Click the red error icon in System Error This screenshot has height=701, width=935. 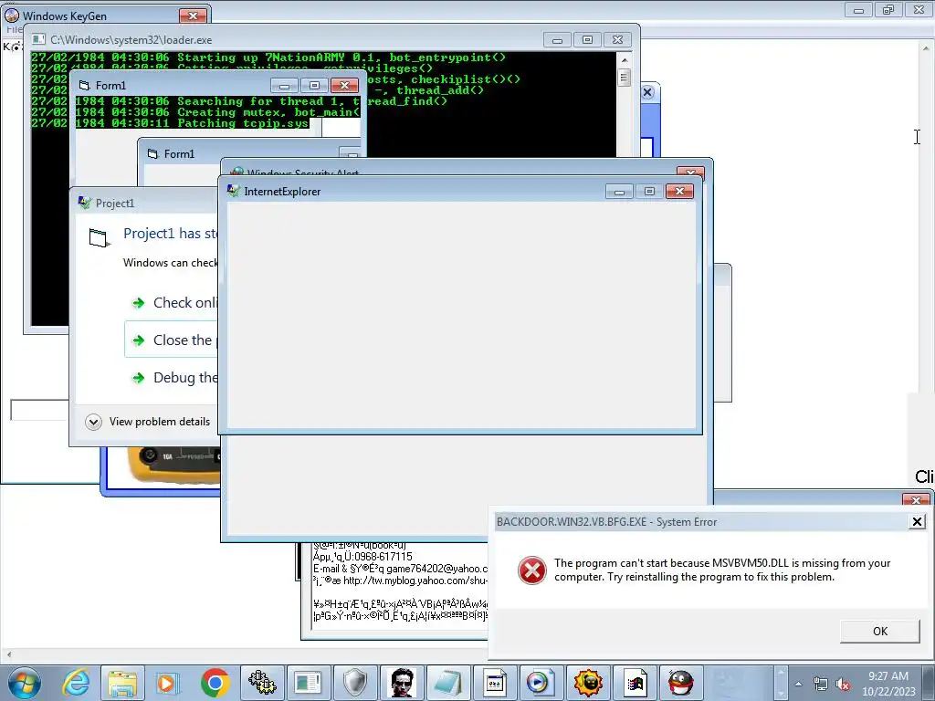click(532, 570)
